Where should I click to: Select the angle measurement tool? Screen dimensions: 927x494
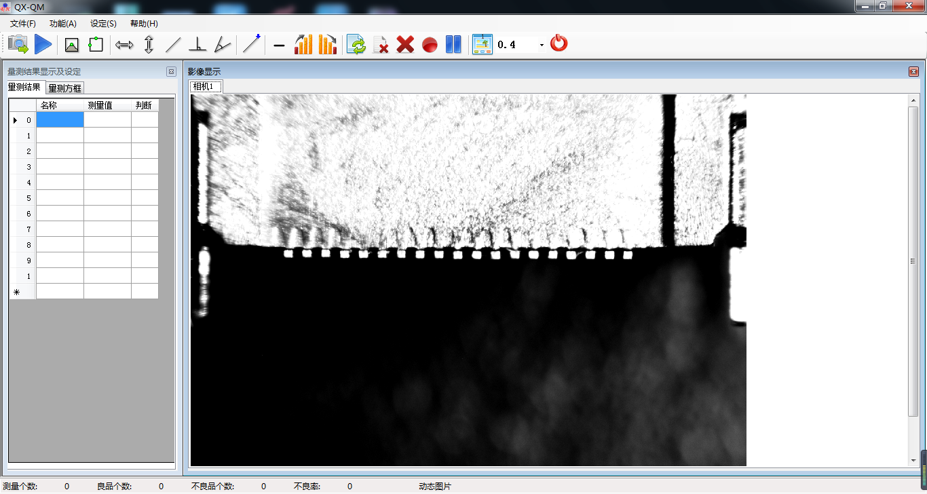[x=222, y=45]
